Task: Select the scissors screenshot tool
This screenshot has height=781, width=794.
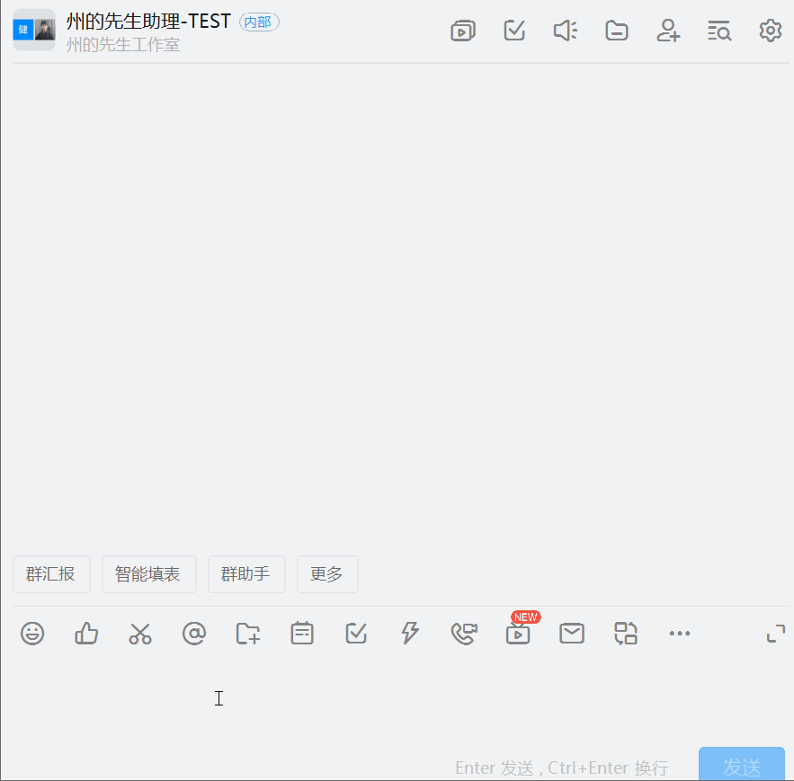Action: click(140, 634)
